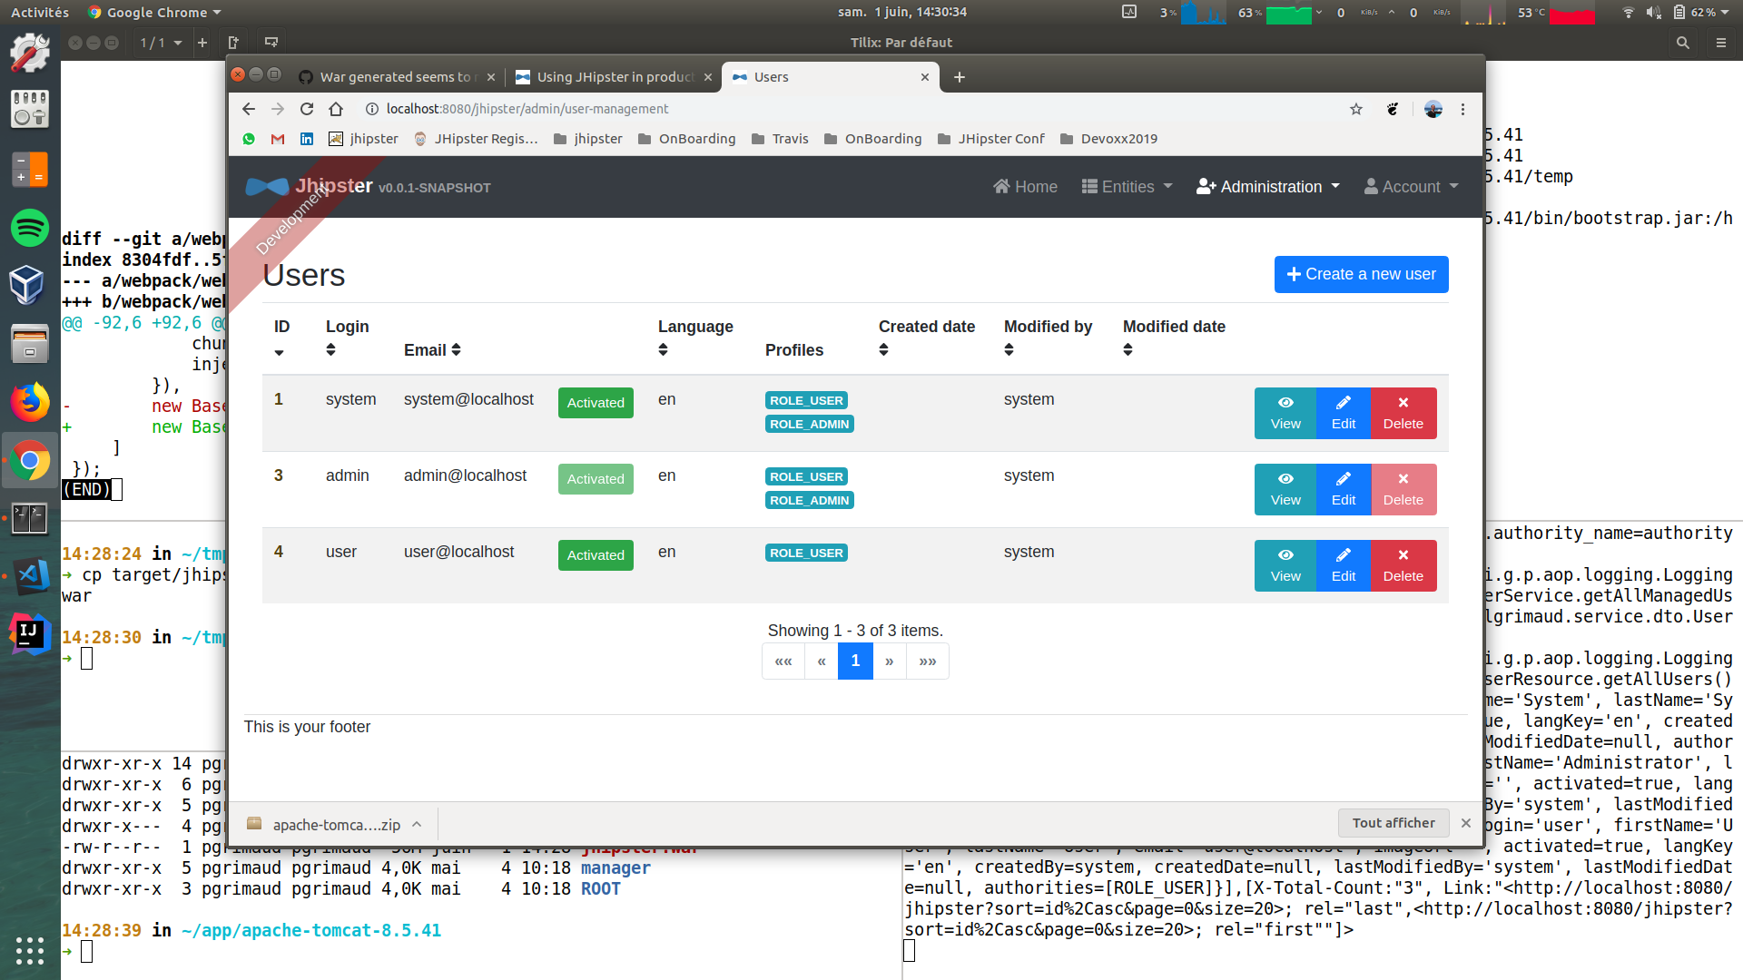Bookmark this page with star icon
1743x980 pixels.
1355,109
